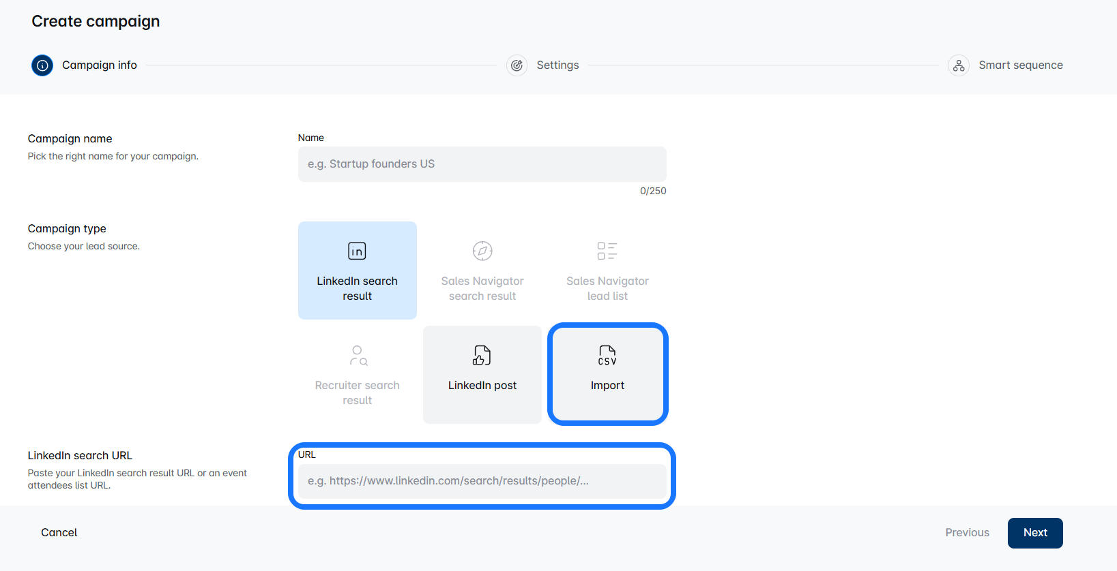Image resolution: width=1117 pixels, height=571 pixels.
Task: Click the Sales Navigator compass icon
Action: pyautogui.click(x=482, y=251)
